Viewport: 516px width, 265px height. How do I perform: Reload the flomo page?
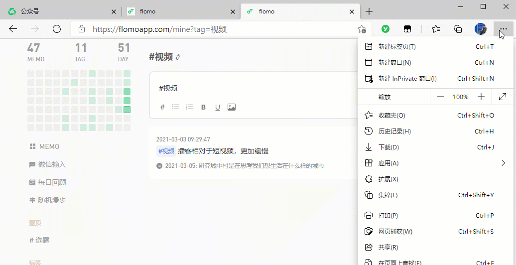pyautogui.click(x=57, y=29)
